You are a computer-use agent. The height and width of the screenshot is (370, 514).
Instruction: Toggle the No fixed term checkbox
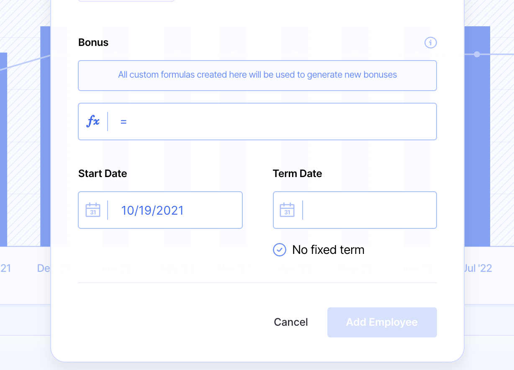point(280,250)
